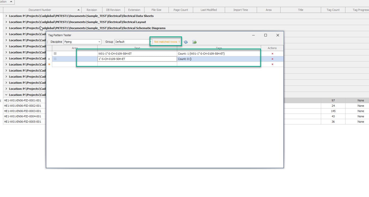Screen dimensions: 369x197
Task: Delete the Count: 0 row with red X
Action: pyautogui.click(x=272, y=59)
